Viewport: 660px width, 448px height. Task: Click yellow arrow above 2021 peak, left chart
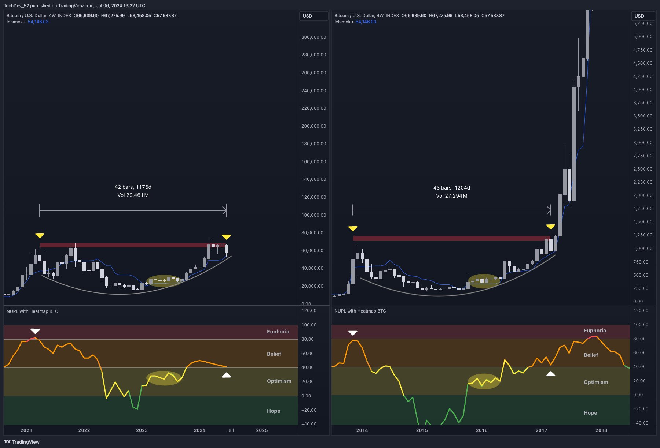click(x=40, y=235)
